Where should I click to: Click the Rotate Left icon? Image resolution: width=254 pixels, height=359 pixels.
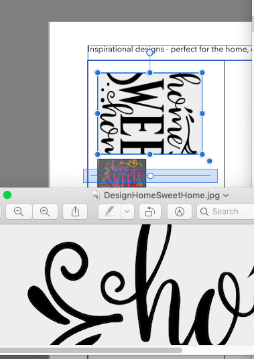pyautogui.click(x=150, y=212)
